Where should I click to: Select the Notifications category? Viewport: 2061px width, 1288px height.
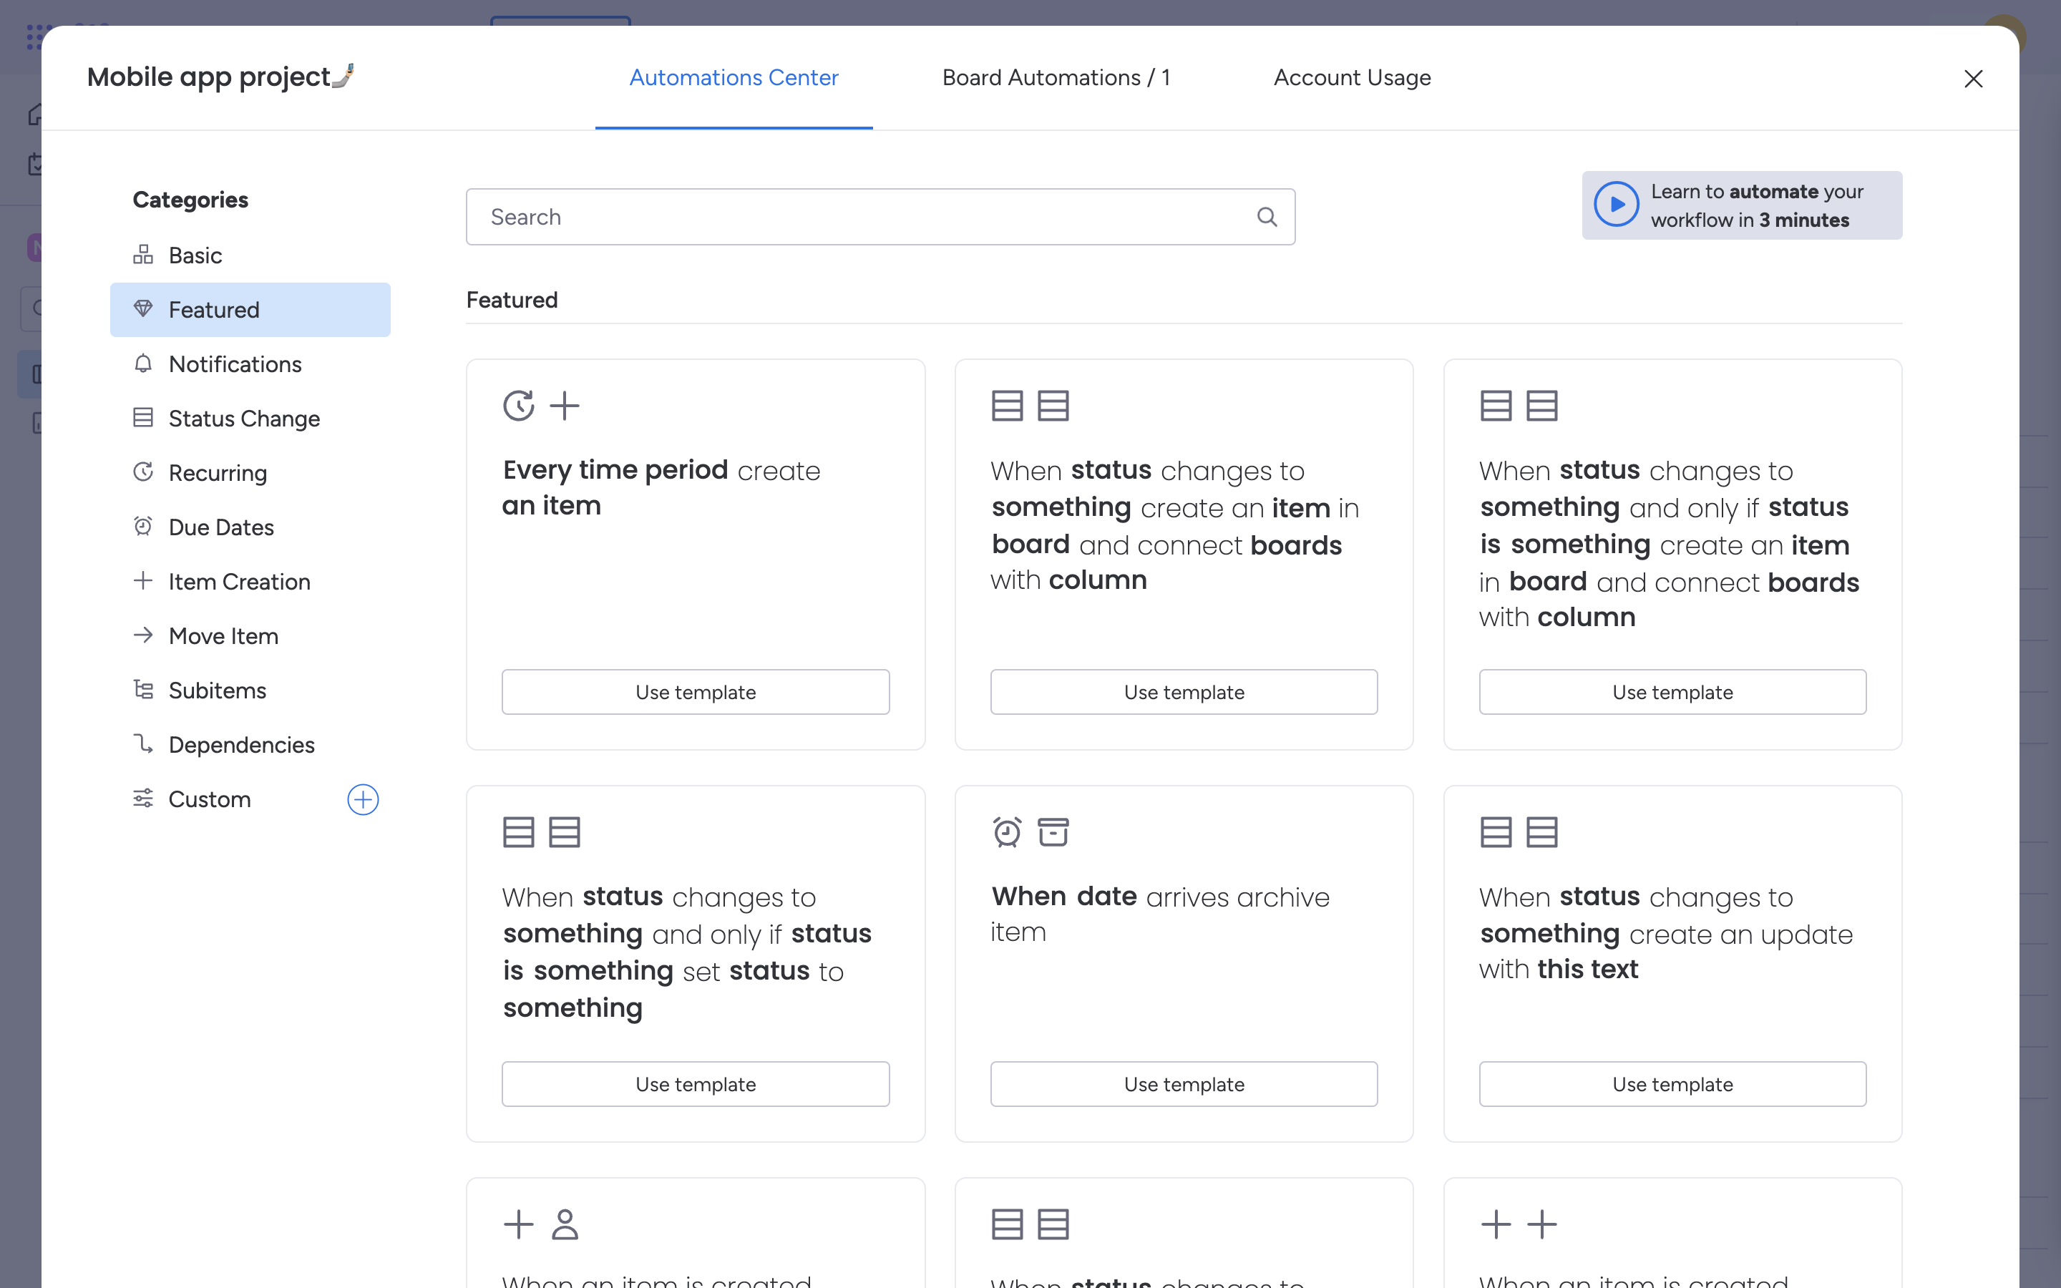tap(250, 364)
